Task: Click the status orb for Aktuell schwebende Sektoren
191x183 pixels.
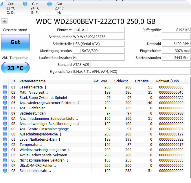Action: click(5, 155)
